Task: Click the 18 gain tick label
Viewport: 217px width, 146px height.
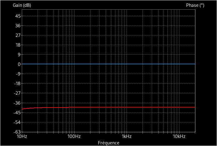Action: coord(17,45)
